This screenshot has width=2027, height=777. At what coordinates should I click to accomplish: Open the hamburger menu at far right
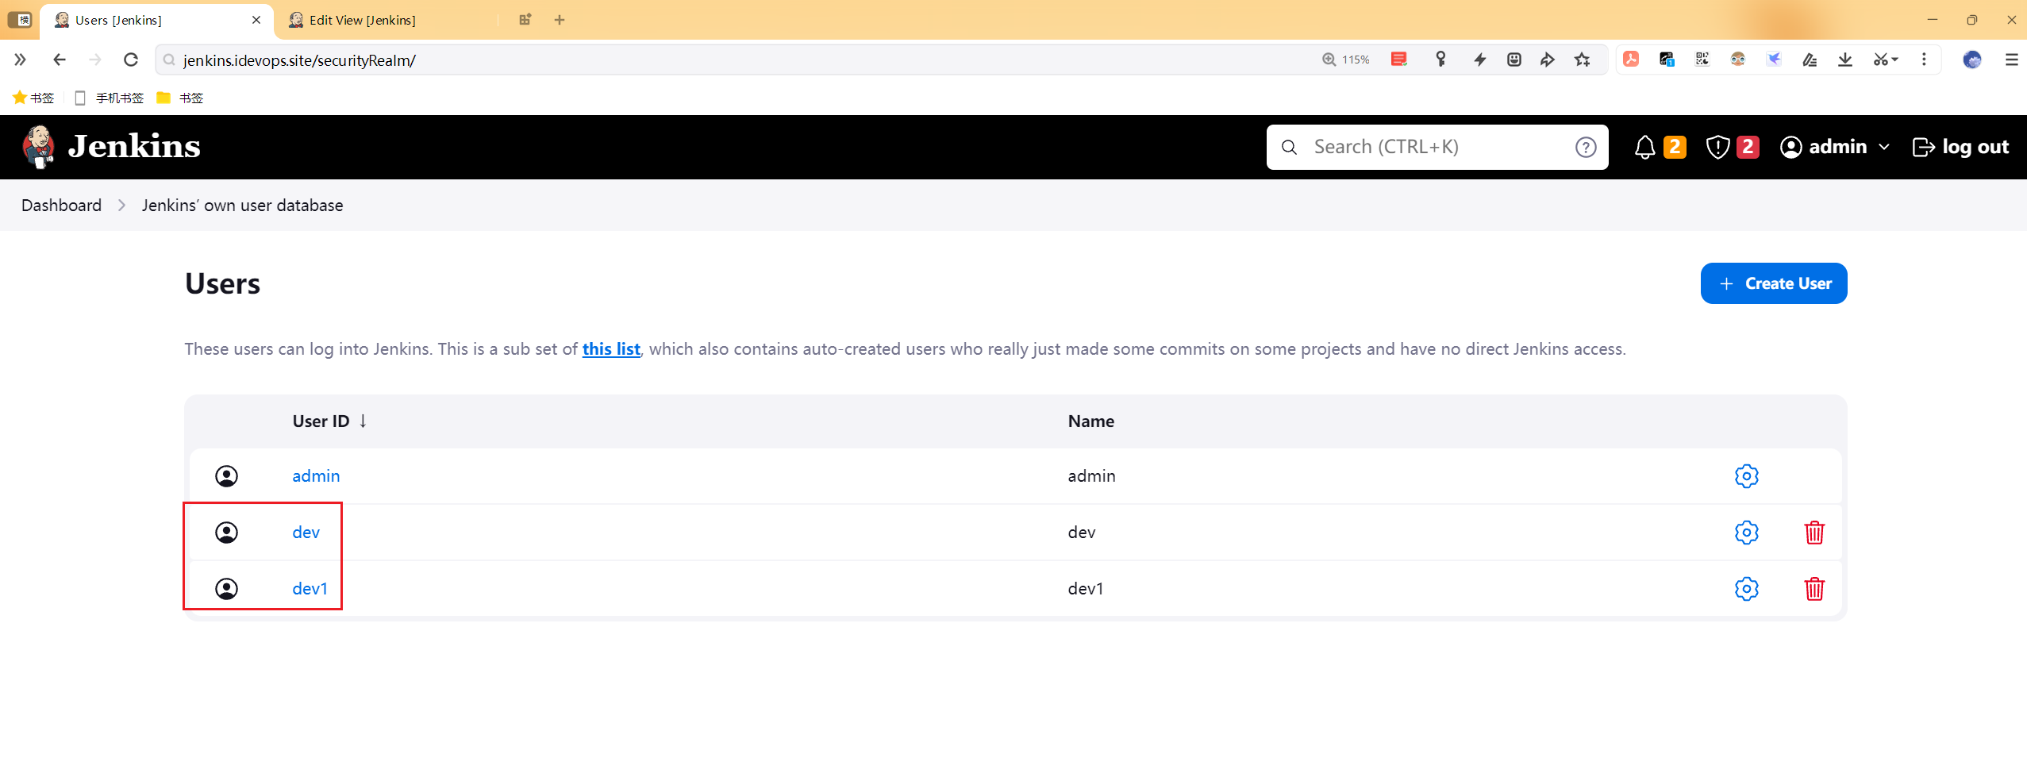coord(2011,60)
